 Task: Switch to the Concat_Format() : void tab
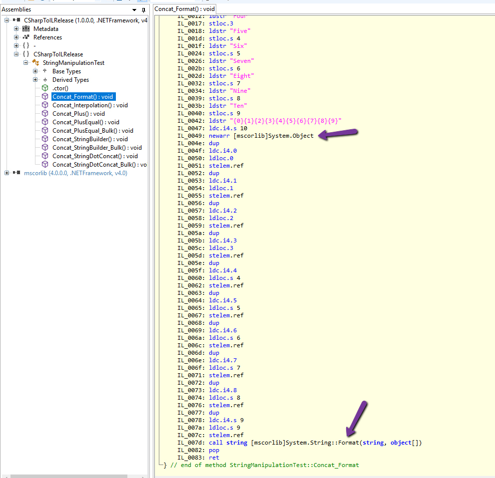tap(184, 8)
